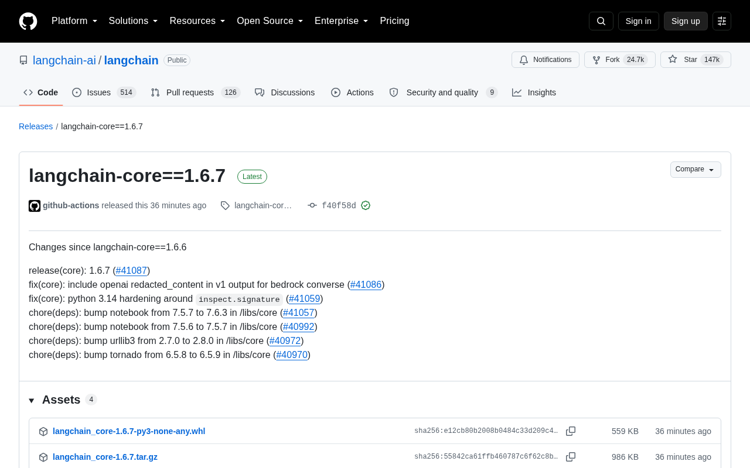This screenshot has width=750, height=468.
Task: Click the 24.7k fork count
Action: tap(636, 60)
